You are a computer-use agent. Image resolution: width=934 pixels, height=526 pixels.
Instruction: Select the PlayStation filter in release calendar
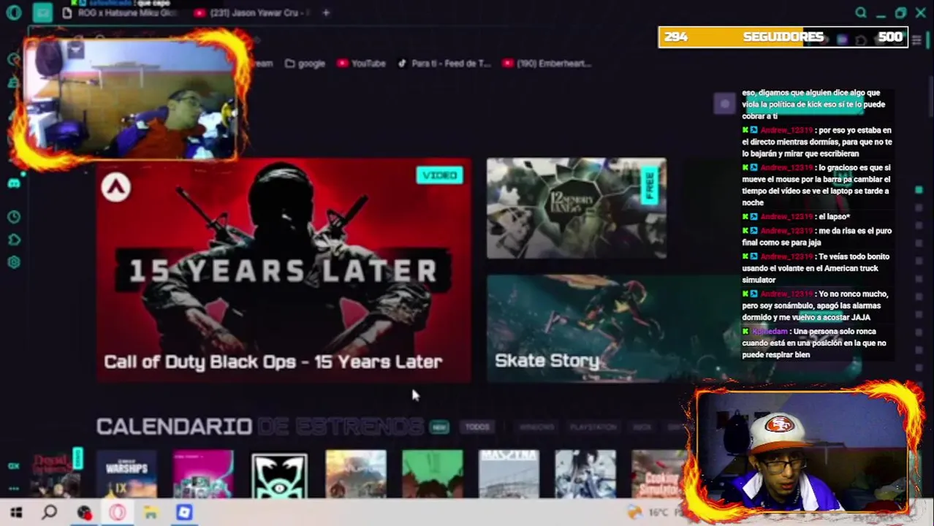click(593, 427)
